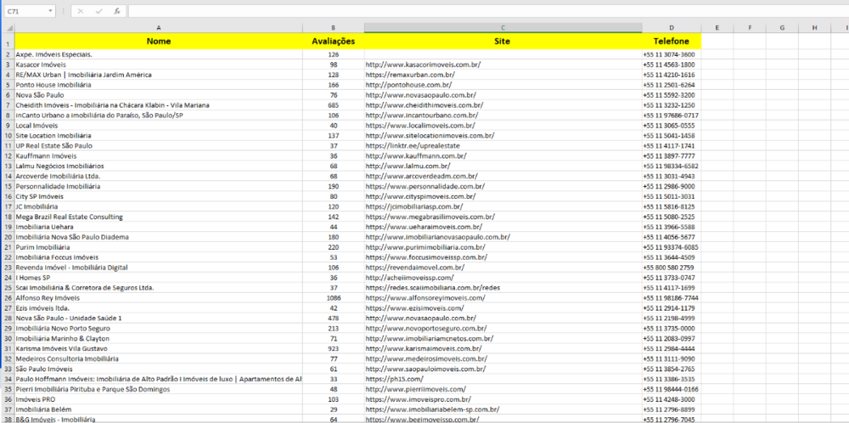
Task: Select cell Kasacor Imóveis
Action: [x=158, y=65]
